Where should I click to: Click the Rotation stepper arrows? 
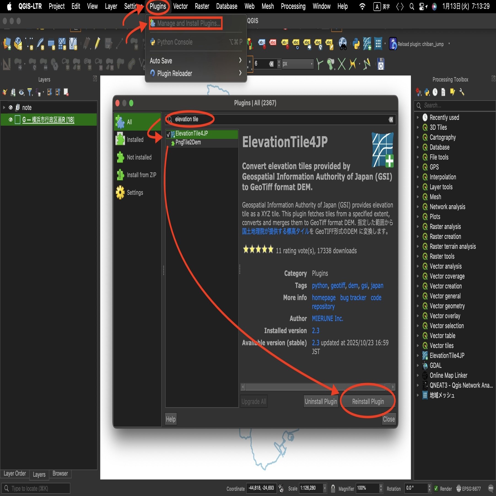coord(429,489)
